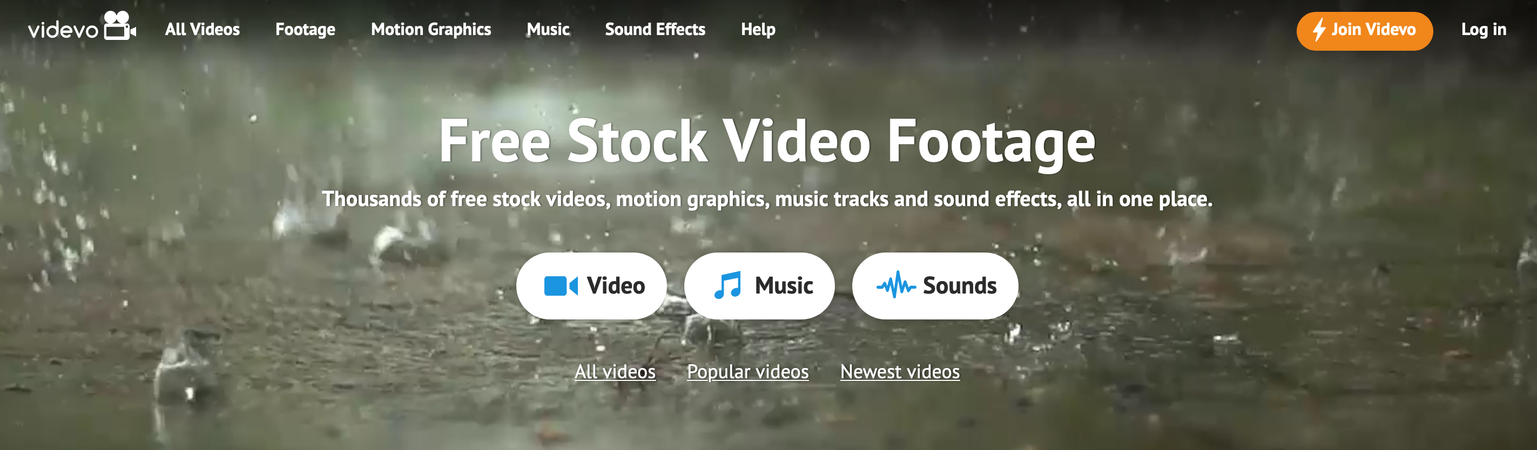Click the blue sound waveform icon
Viewport: 1537px width, 450px height.
pos(895,285)
